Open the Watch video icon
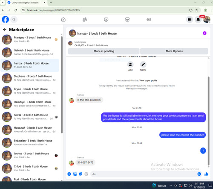The image size is (213, 189). click(x=106, y=19)
